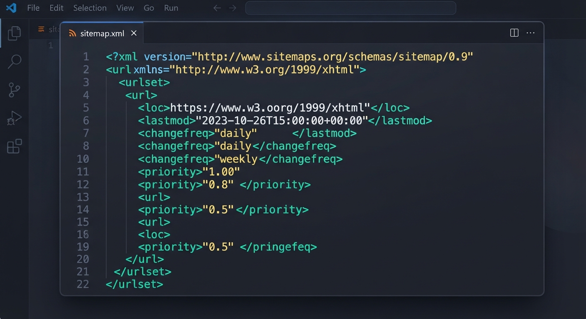Select the sitemap.xml editor tab
Screen dimensions: 586x319
(102, 33)
